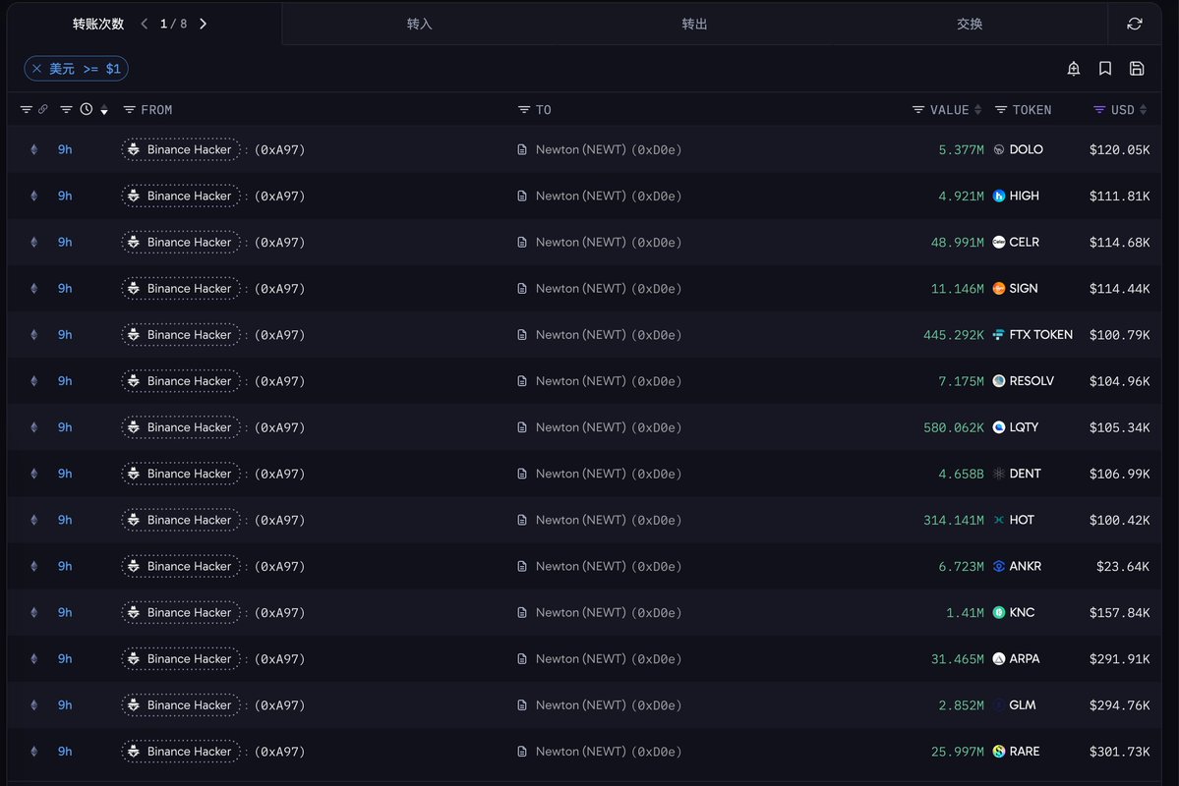Viewport: 1179px width, 786px height.
Task: Click the 314.141M HOT value
Action: click(x=954, y=520)
